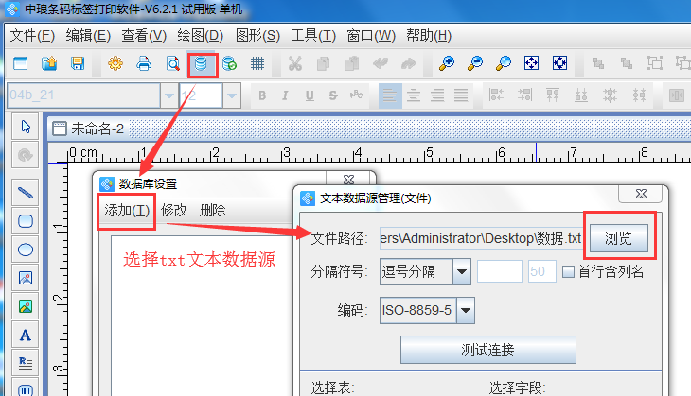This screenshot has width=691, height=396.
Task: Click the print icon in toolbar
Action: click(144, 64)
